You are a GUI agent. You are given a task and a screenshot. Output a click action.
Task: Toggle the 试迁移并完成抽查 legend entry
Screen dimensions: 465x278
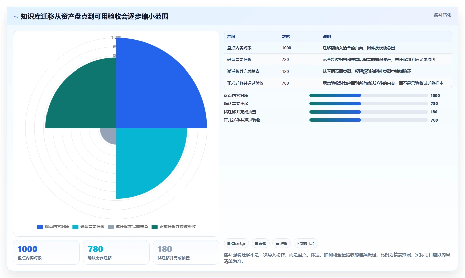[128, 227]
